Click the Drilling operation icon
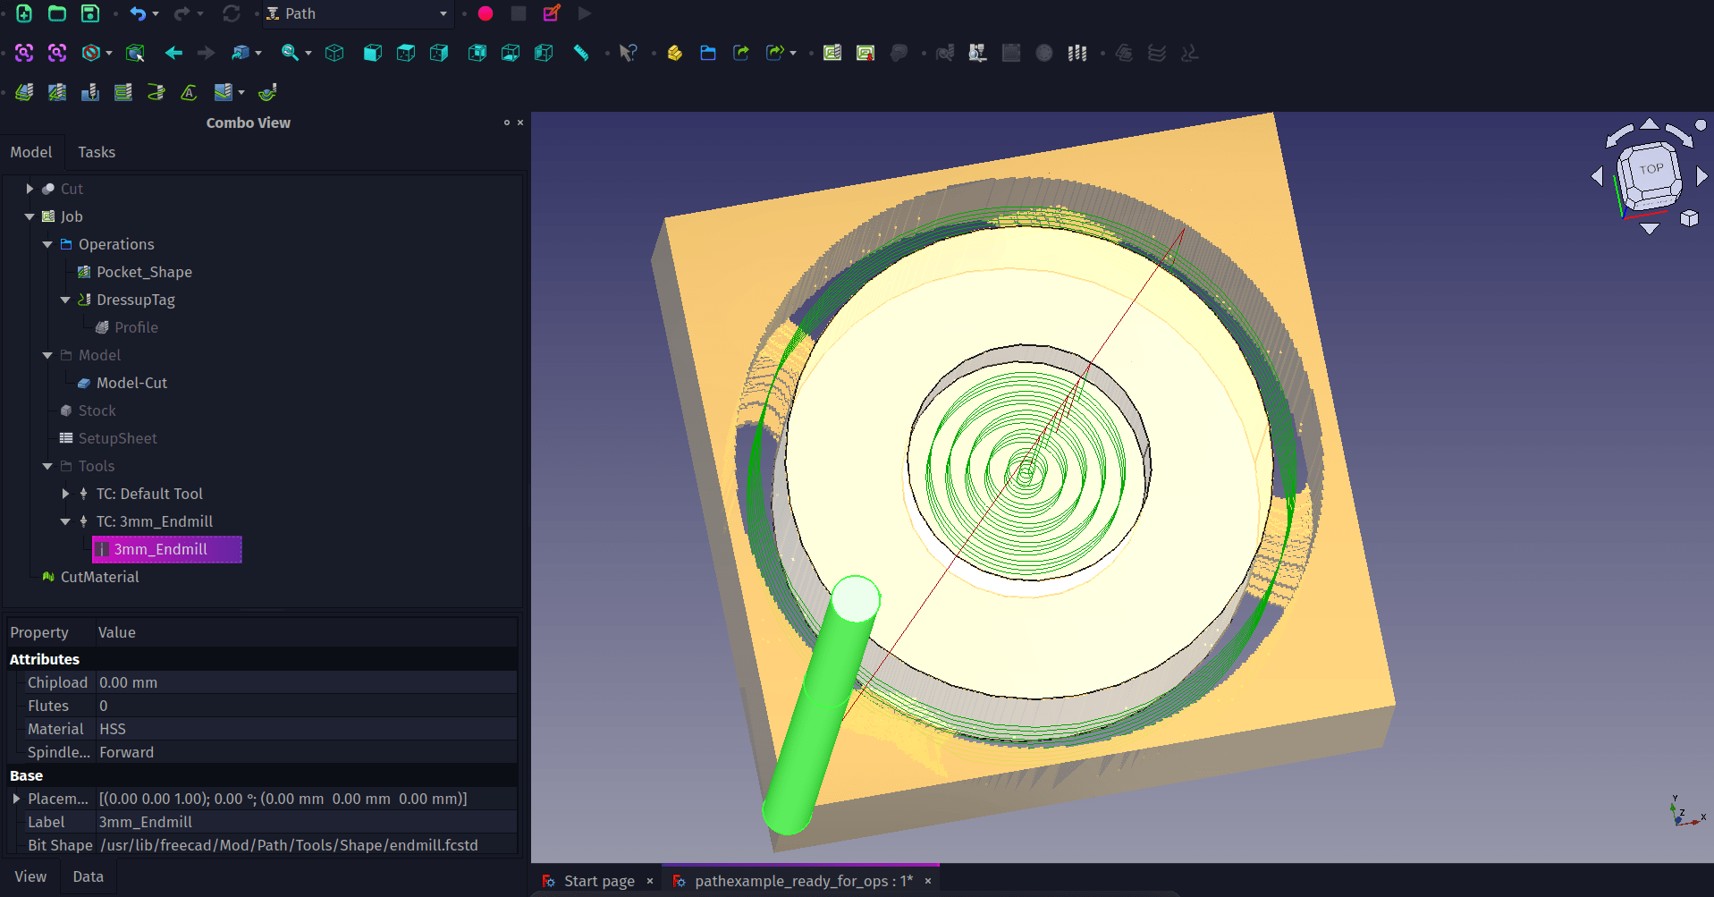1714x897 pixels. click(90, 92)
